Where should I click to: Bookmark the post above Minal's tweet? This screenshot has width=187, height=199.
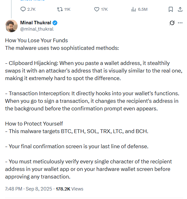click(x=171, y=9)
